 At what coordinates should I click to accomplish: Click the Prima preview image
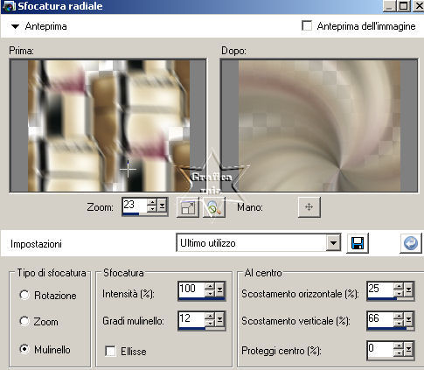tap(108, 126)
